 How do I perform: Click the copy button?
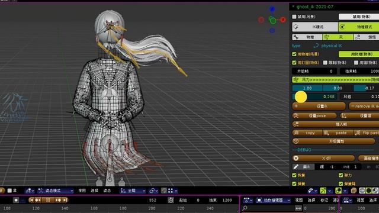tap(307, 133)
